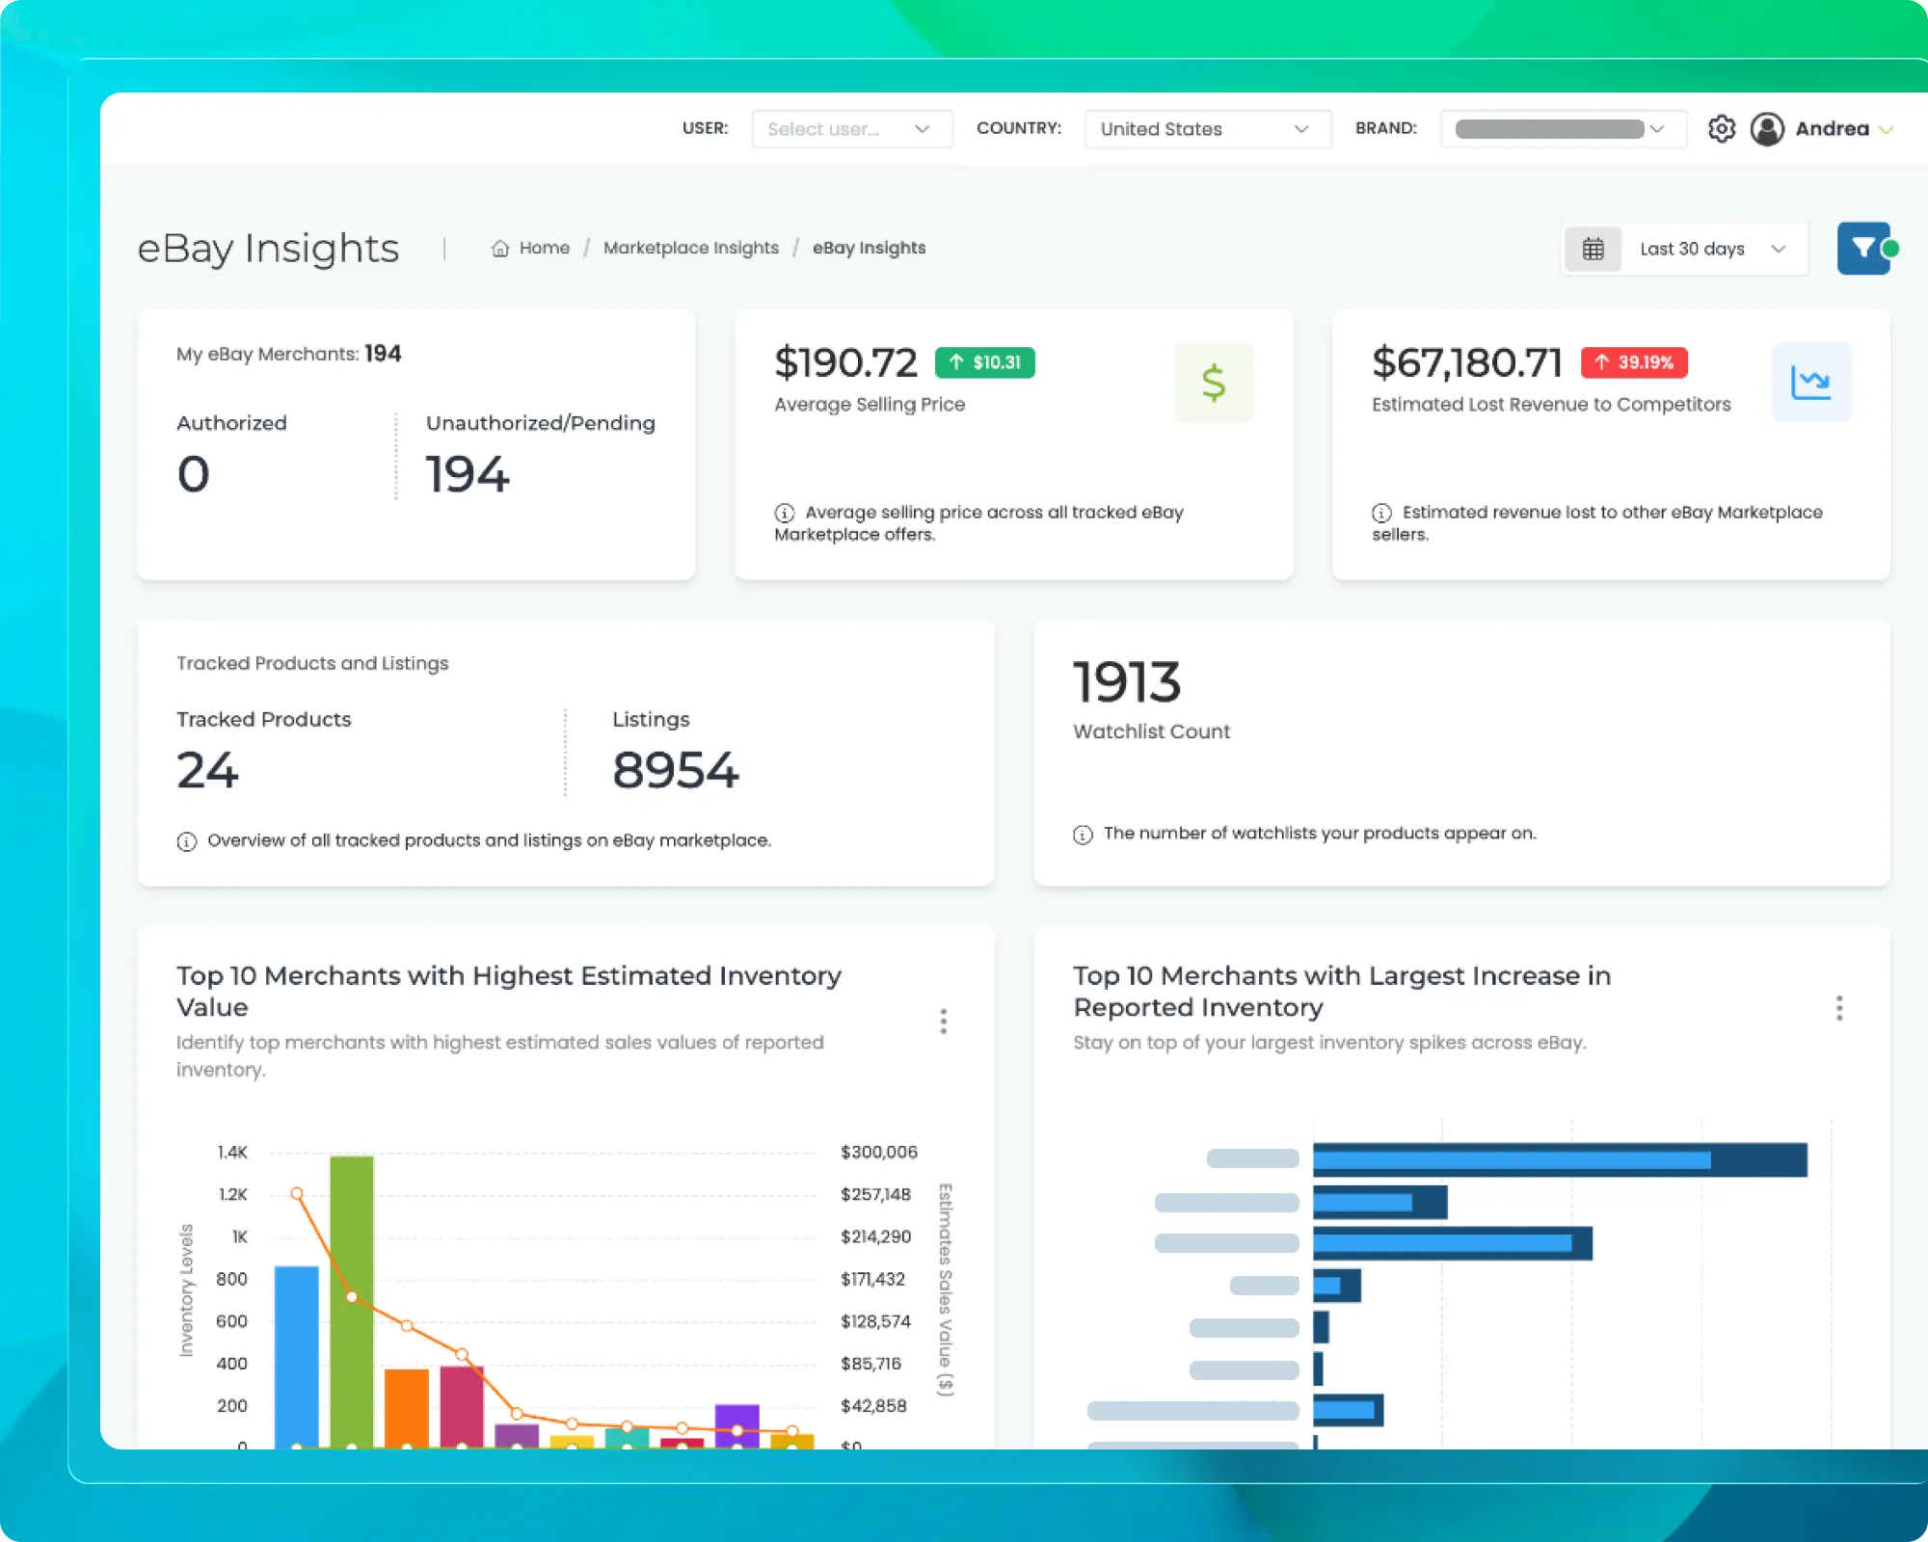Click the user profile avatar icon
The width and height of the screenshot is (1928, 1542).
1768,128
